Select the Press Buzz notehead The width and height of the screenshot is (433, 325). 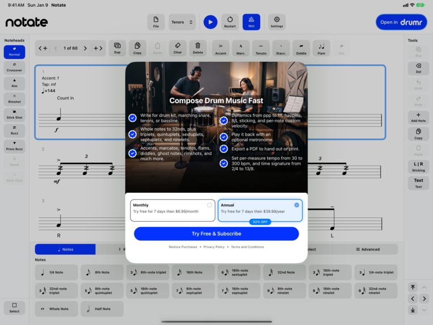(x=14, y=146)
